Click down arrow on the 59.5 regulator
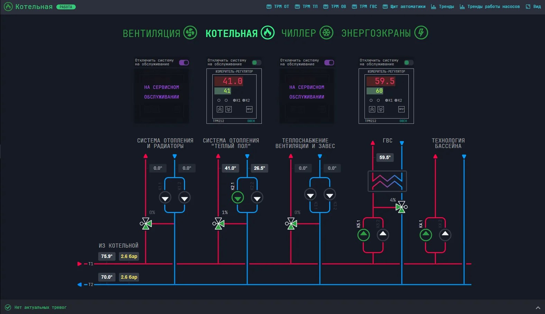 (381, 109)
